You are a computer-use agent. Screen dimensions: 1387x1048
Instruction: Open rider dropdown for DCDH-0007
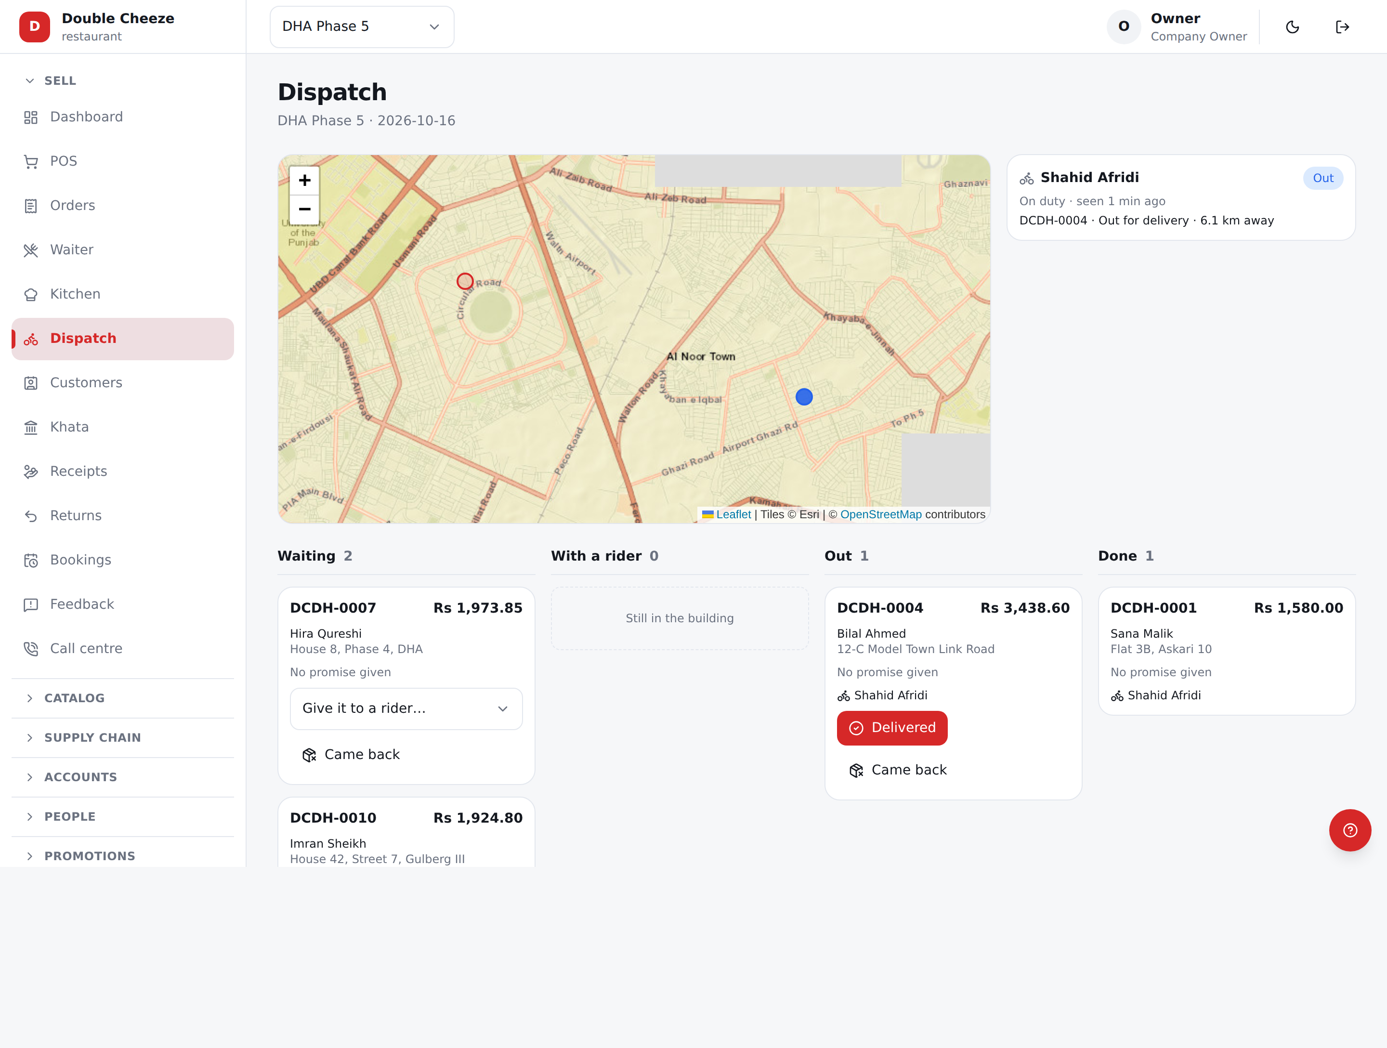click(406, 709)
